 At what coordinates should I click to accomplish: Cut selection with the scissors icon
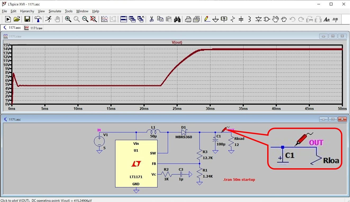click(x=152, y=19)
